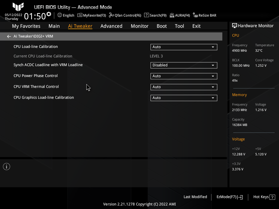Click 32°C temperature reading
The image size is (279, 209).
(x=259, y=51)
